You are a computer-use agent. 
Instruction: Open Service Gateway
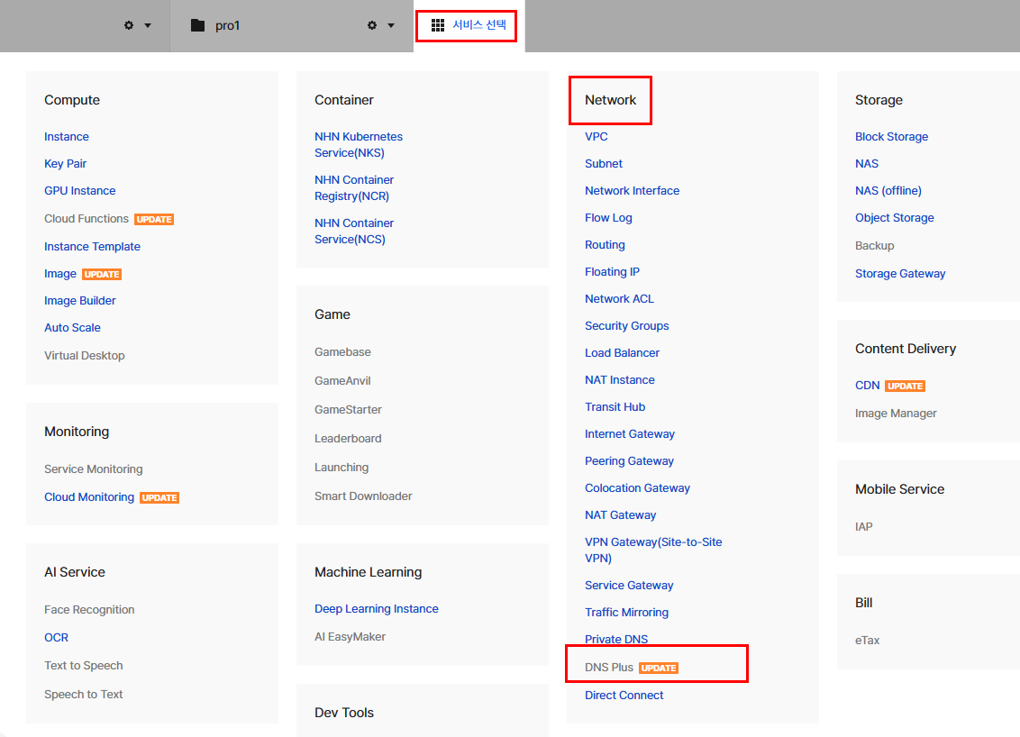pyautogui.click(x=629, y=586)
